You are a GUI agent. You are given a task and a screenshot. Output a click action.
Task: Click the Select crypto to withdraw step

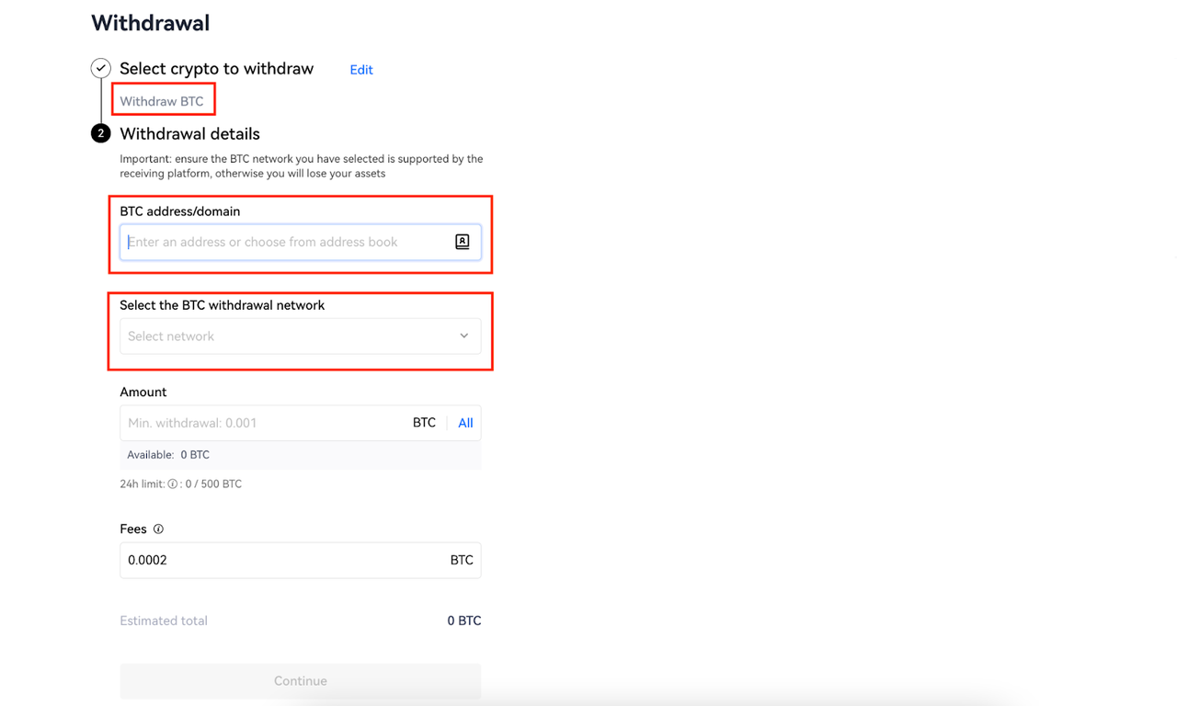[x=217, y=69]
